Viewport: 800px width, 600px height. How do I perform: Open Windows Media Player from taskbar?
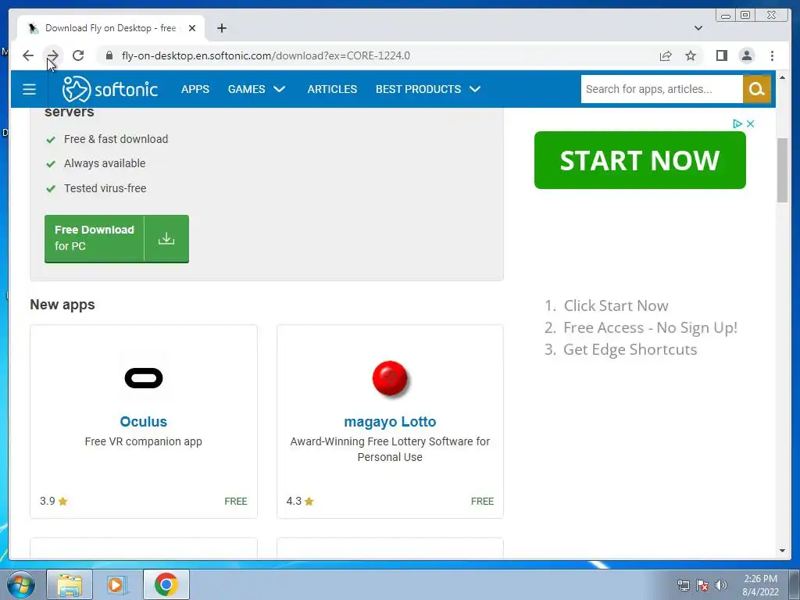click(116, 584)
